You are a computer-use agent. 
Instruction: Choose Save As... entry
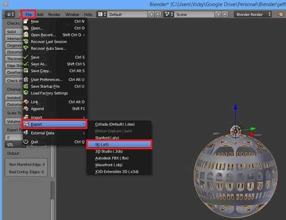coord(54,64)
